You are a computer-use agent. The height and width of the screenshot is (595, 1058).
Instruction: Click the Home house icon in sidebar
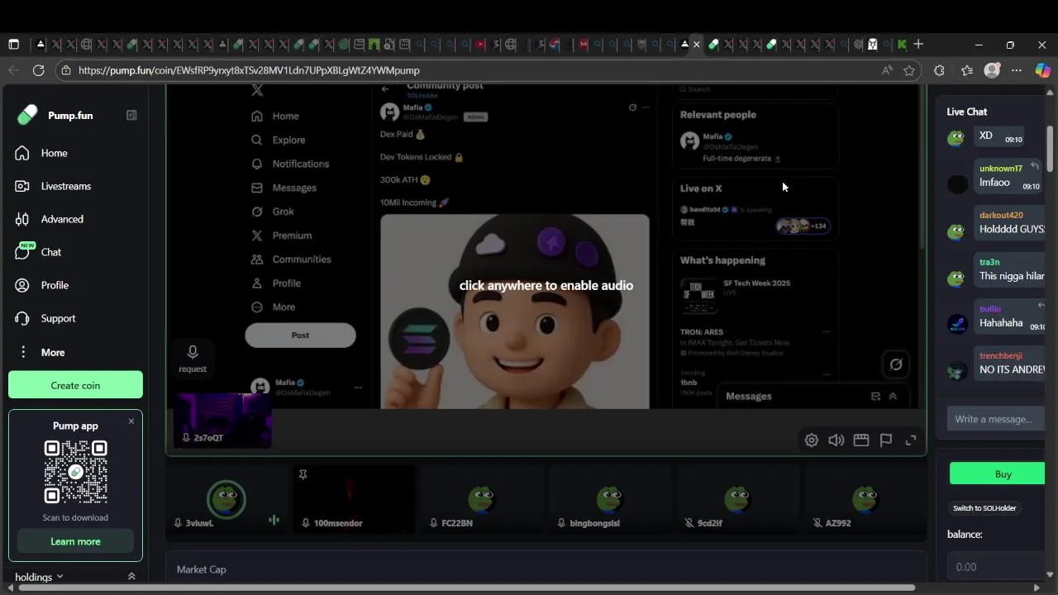pyautogui.click(x=22, y=153)
